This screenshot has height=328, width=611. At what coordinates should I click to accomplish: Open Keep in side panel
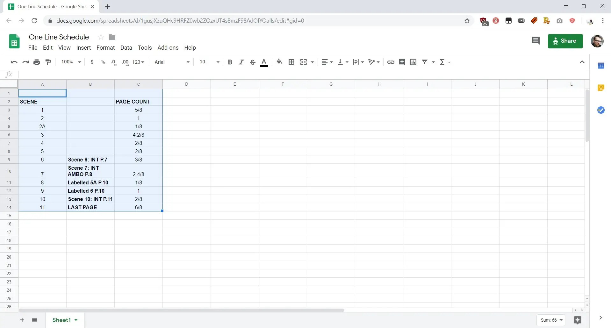(x=601, y=88)
